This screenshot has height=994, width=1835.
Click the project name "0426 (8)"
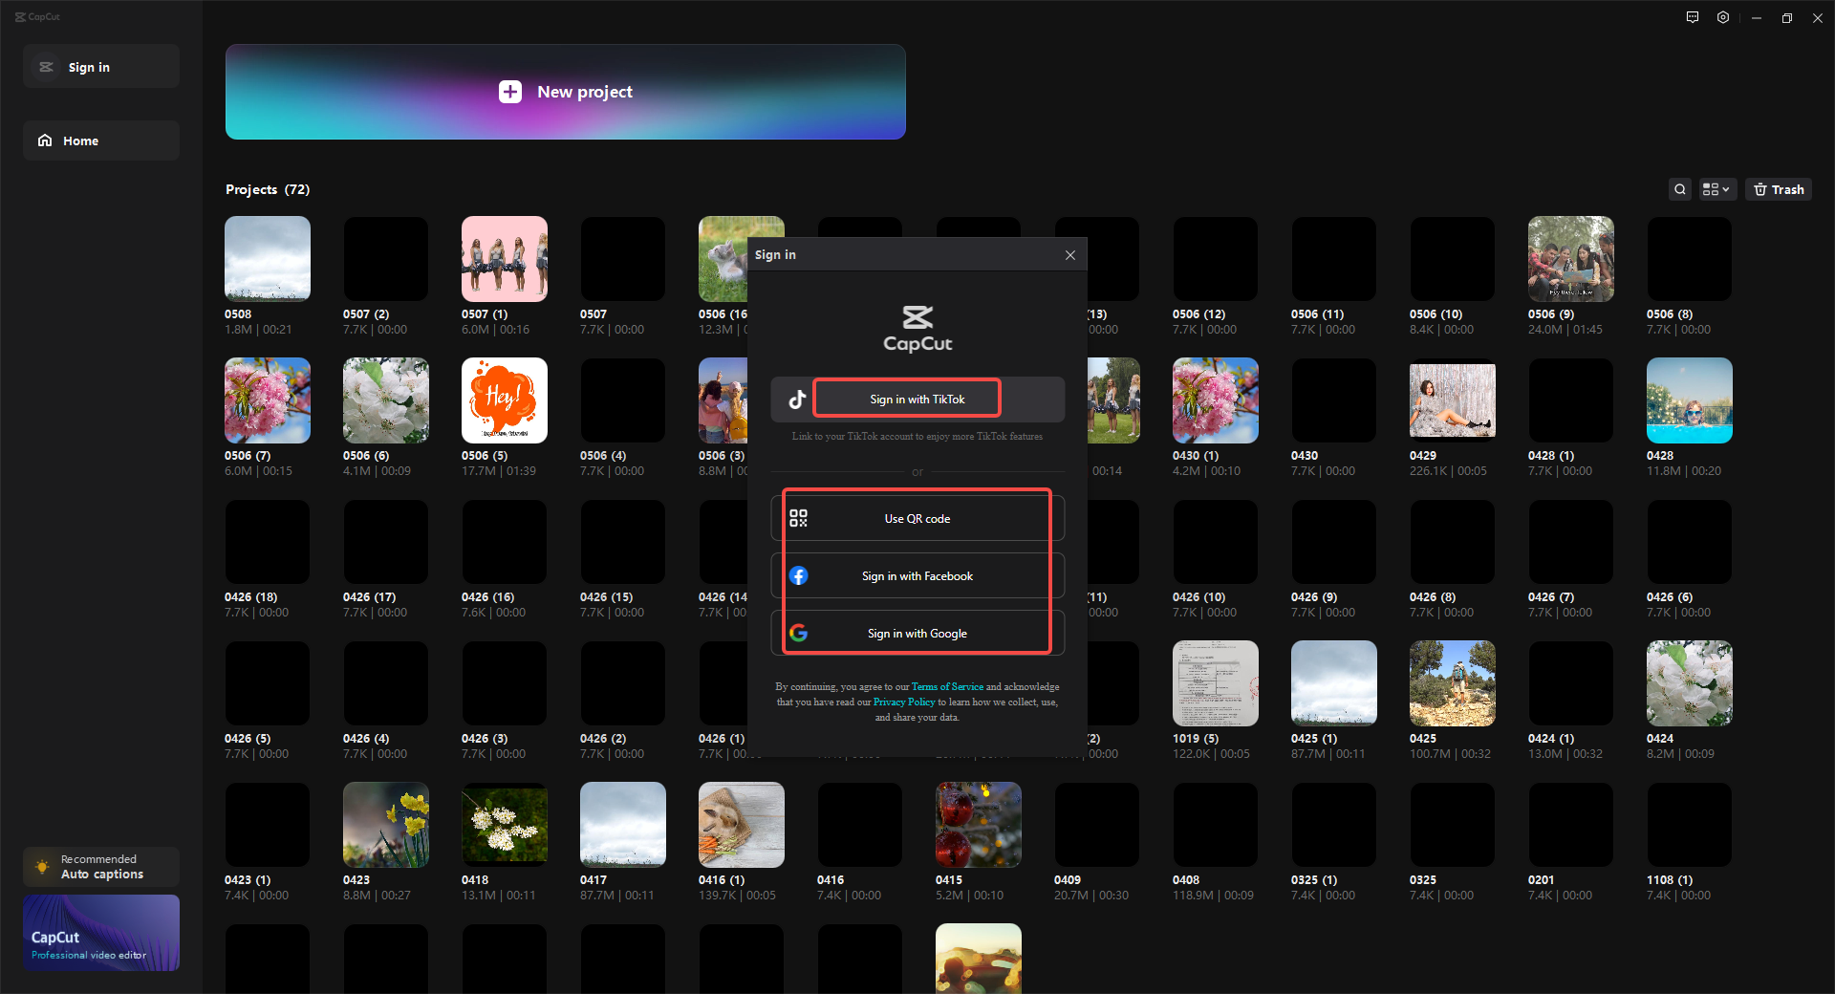coord(1433,596)
